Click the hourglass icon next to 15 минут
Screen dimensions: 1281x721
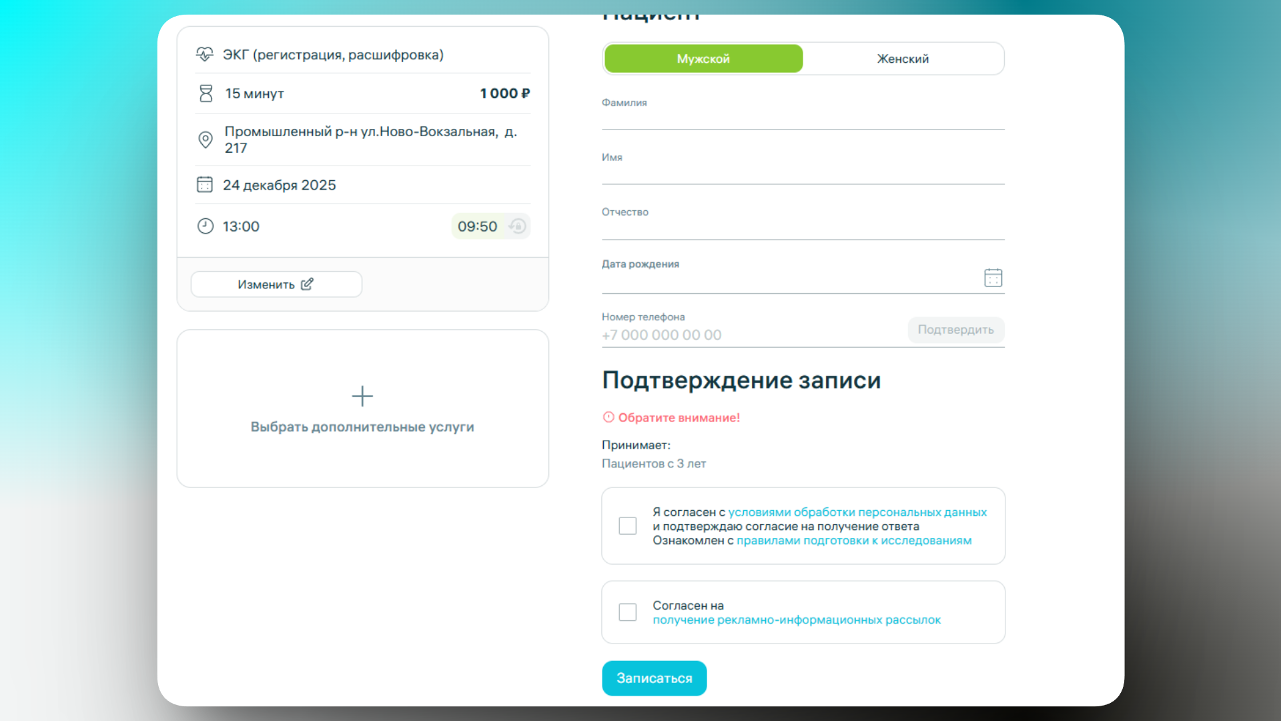coord(205,93)
